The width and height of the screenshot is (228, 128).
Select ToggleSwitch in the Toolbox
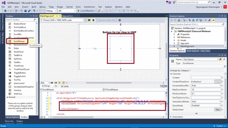[20, 76]
